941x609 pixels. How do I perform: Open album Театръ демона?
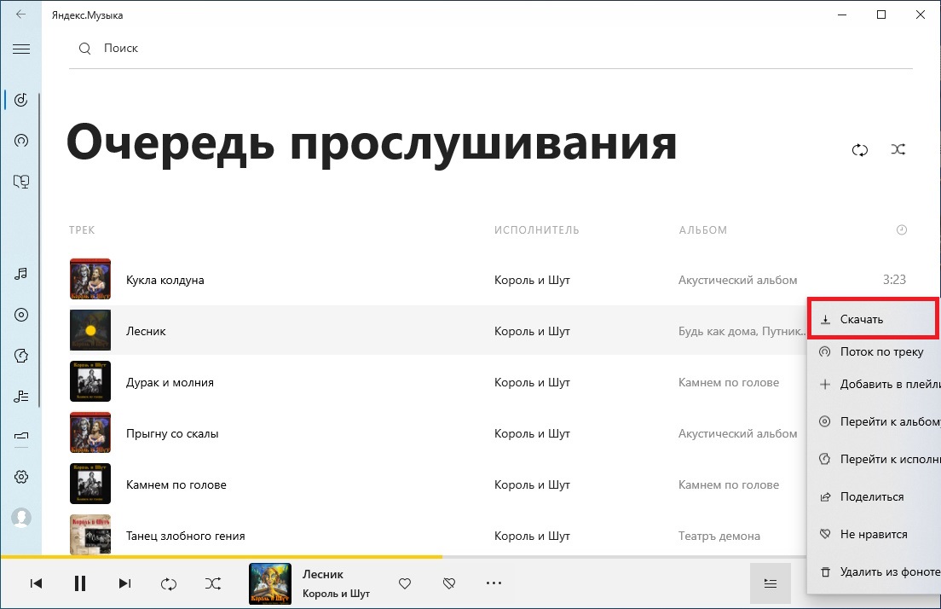[719, 536]
